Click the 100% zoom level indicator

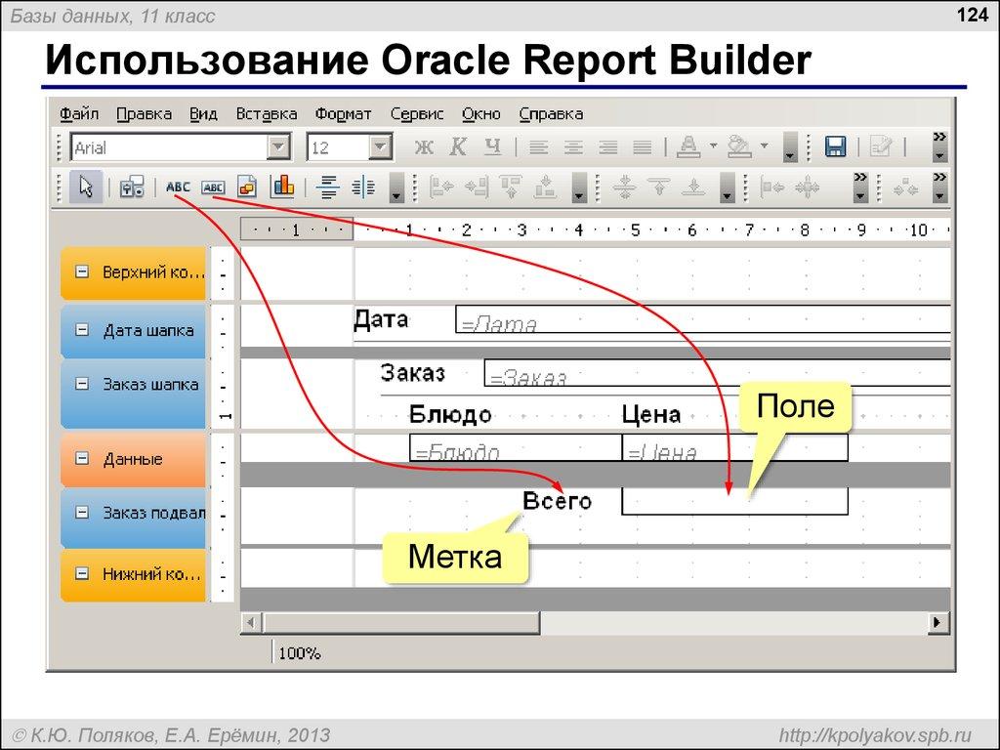pos(301,652)
